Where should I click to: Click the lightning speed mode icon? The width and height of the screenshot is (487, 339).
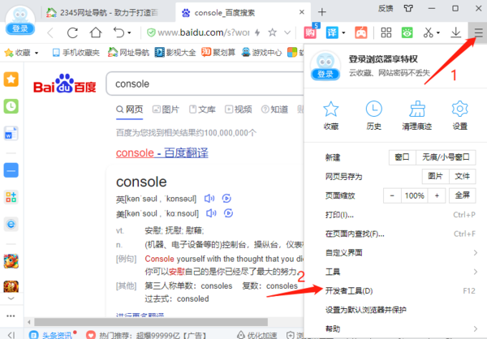[257, 32]
